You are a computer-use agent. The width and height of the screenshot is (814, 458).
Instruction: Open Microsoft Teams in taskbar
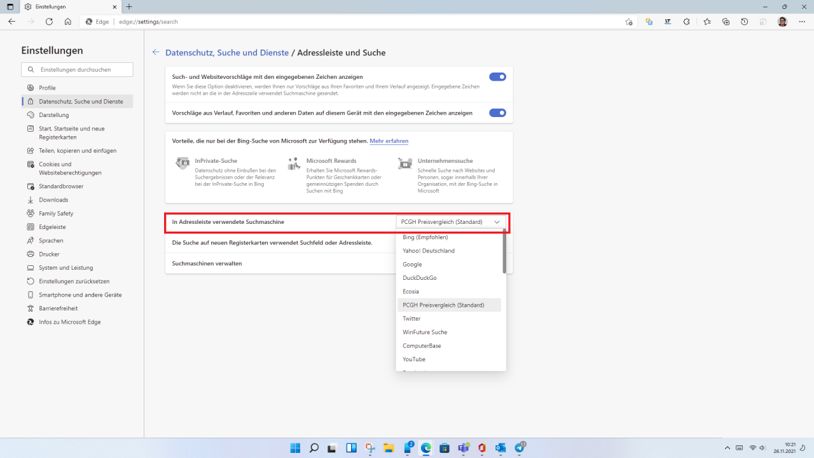pos(464,448)
